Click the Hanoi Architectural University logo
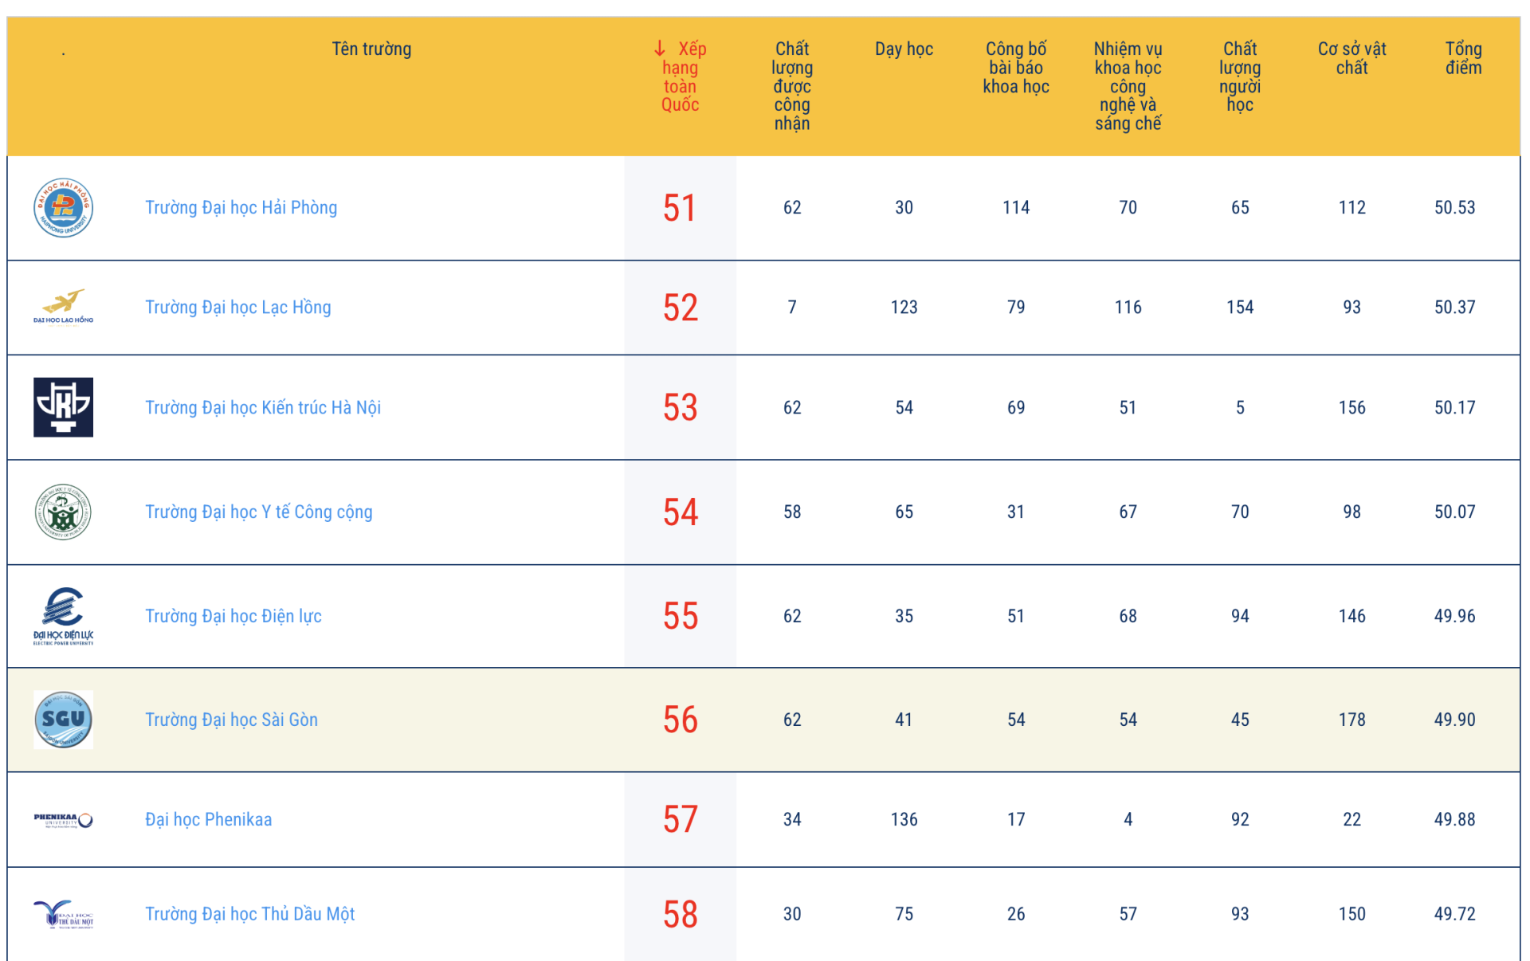 pyautogui.click(x=63, y=407)
